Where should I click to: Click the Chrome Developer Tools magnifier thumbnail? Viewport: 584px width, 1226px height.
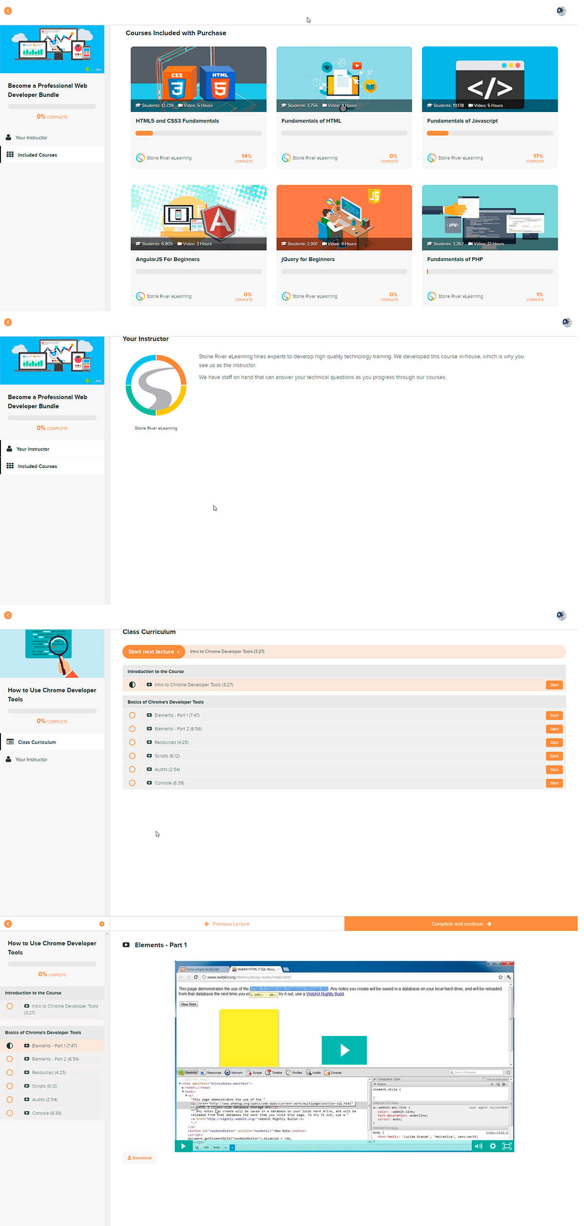click(x=52, y=653)
